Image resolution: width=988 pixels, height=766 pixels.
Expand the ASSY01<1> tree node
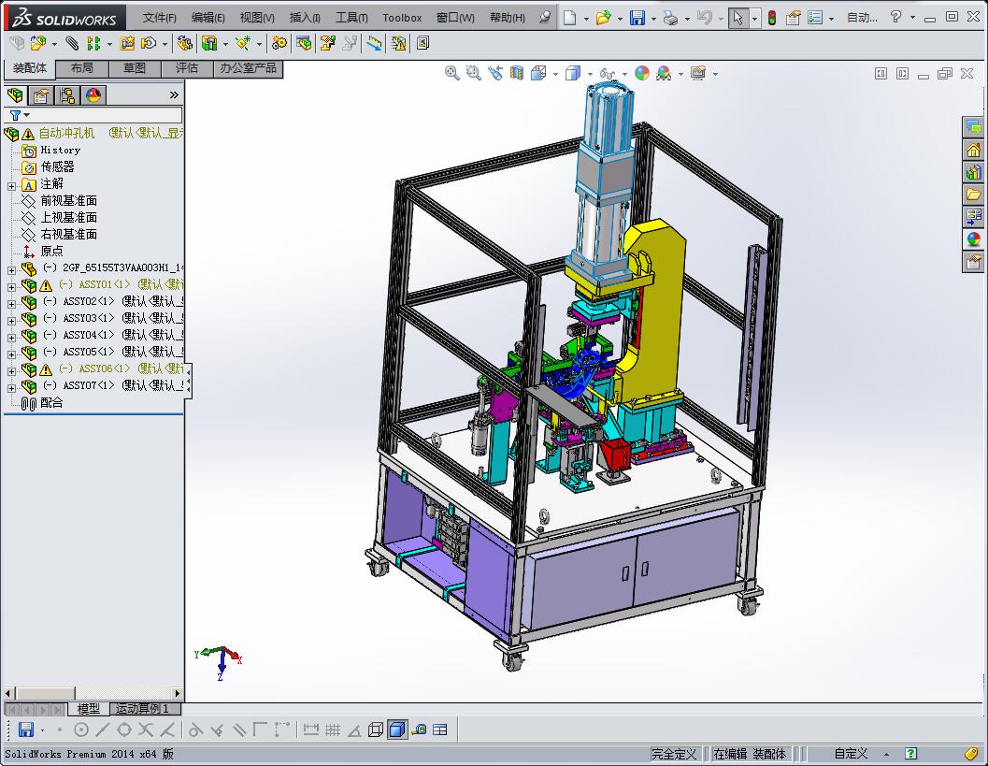[x=11, y=287]
